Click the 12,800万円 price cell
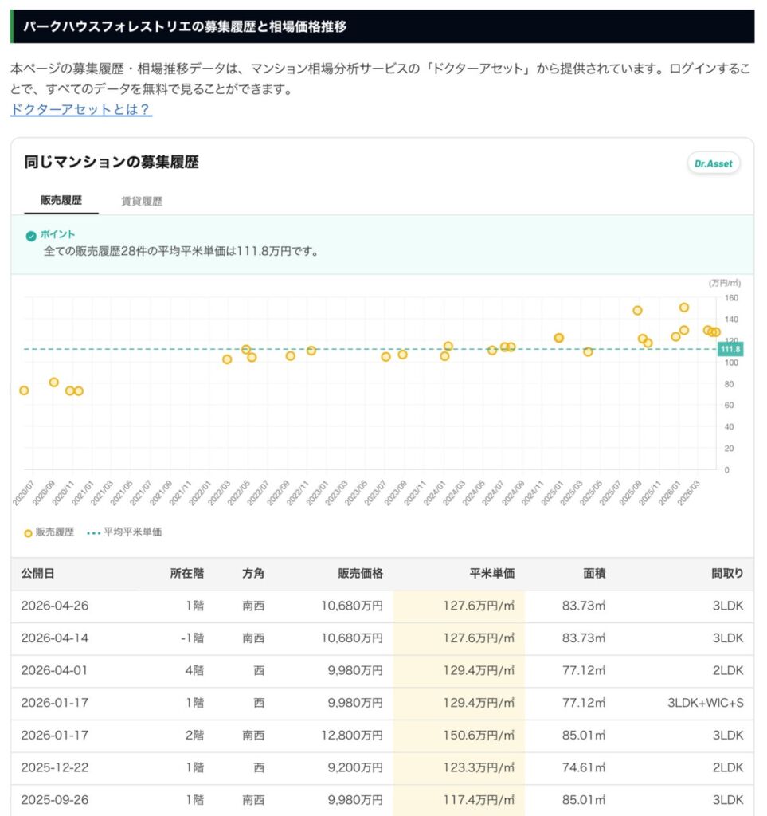The width and height of the screenshot is (767, 816). (x=352, y=736)
